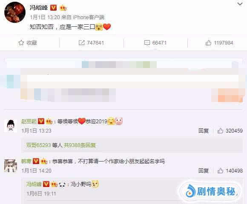Open the 剧情奥秘 watermark logo
This screenshot has width=247, height=204.
(211, 191)
